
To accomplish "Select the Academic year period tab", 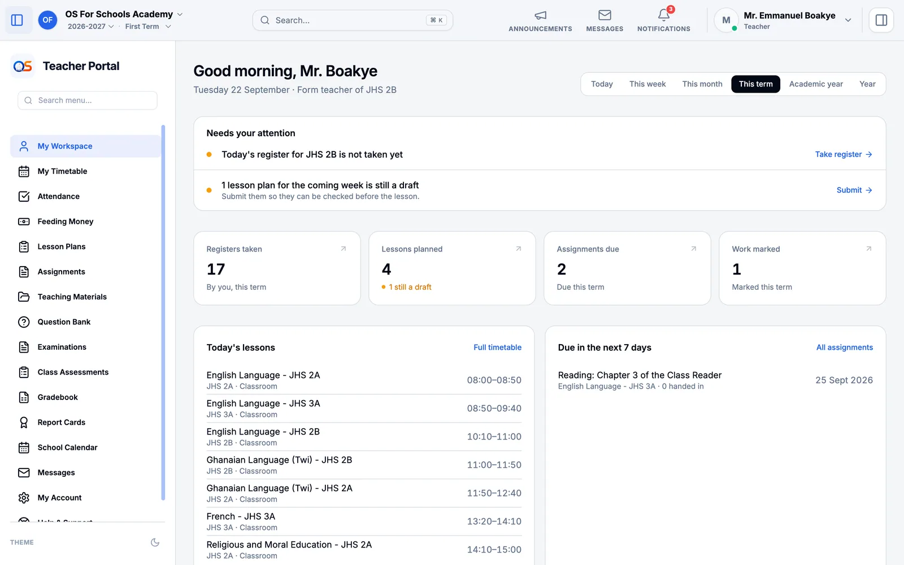I will click(816, 84).
